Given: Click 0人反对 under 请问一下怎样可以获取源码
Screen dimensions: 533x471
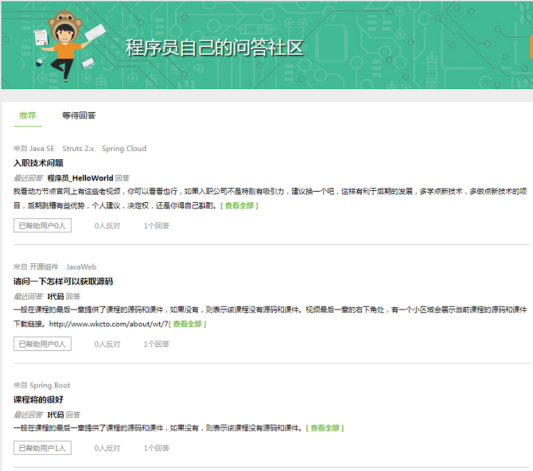Looking at the screenshot, I should 107,344.
